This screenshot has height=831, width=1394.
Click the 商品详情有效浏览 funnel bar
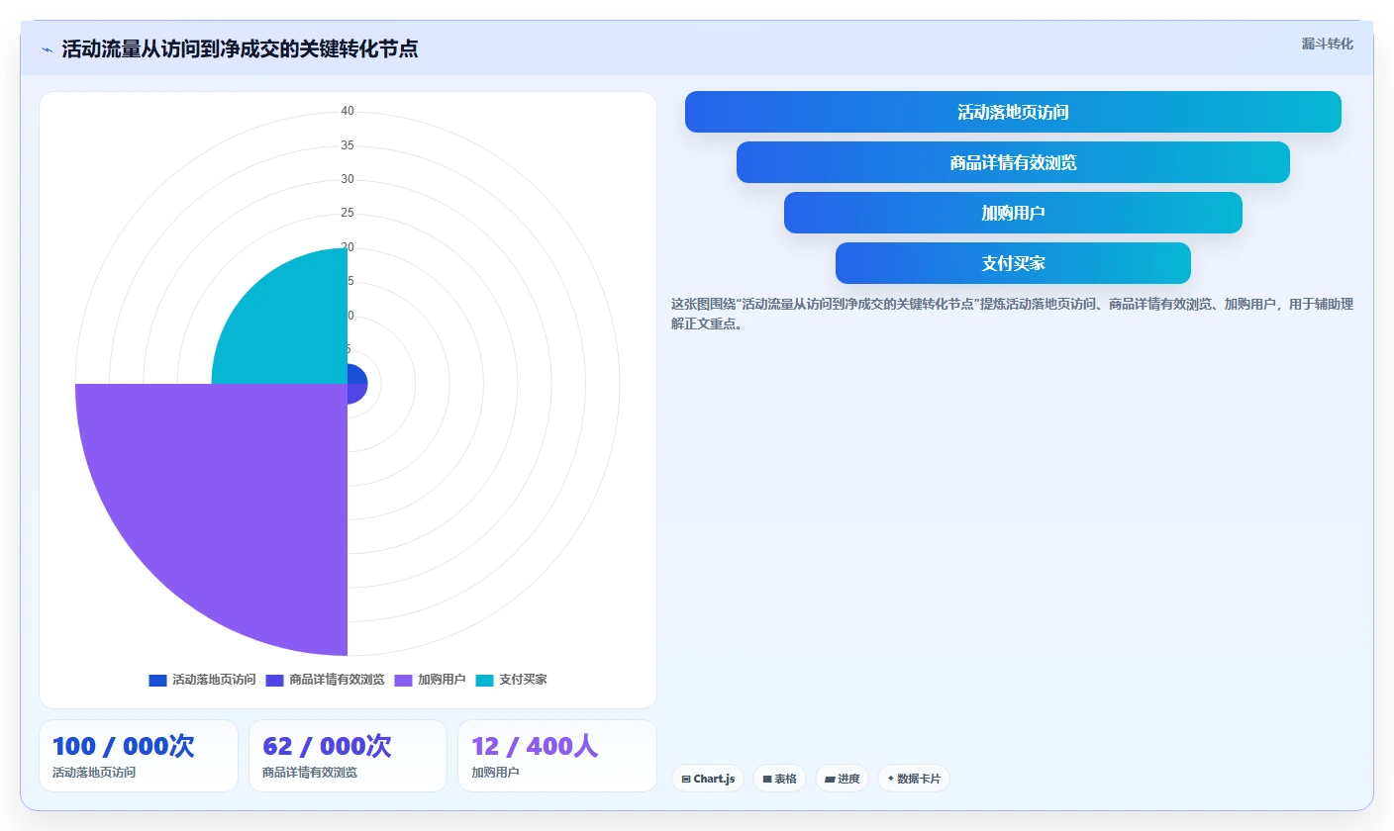(1013, 162)
